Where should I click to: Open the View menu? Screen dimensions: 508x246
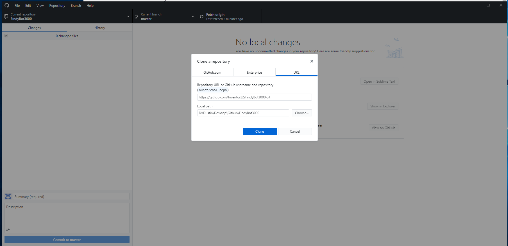tap(40, 5)
